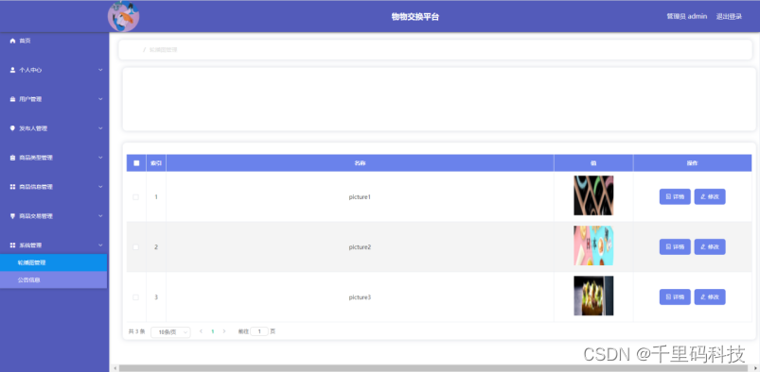This screenshot has height=372, width=760.
Task: Select the 轮播图管理 submenu item
Action: tap(53, 262)
